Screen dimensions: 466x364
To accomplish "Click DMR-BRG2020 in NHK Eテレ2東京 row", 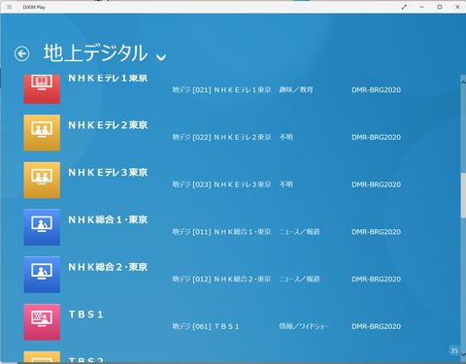I will 377,137.
